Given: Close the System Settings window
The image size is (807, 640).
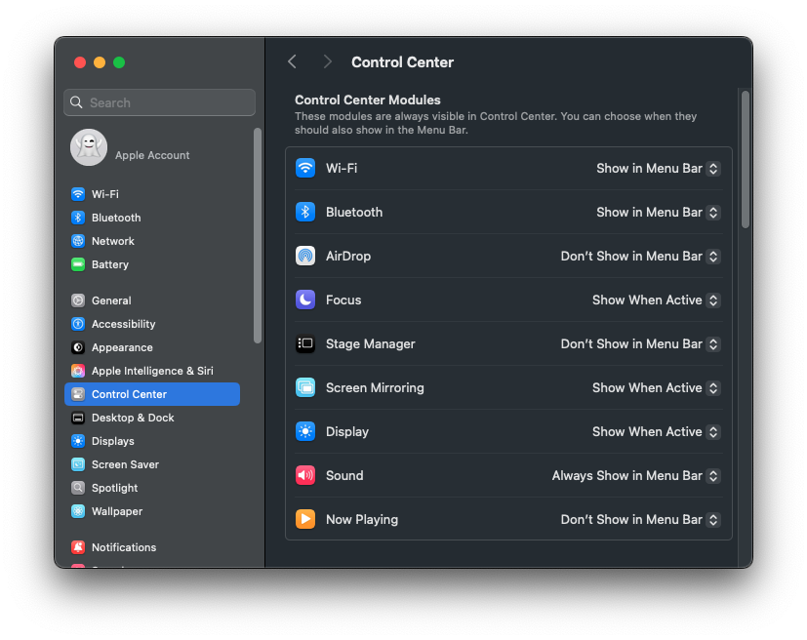Looking at the screenshot, I should tap(80, 62).
